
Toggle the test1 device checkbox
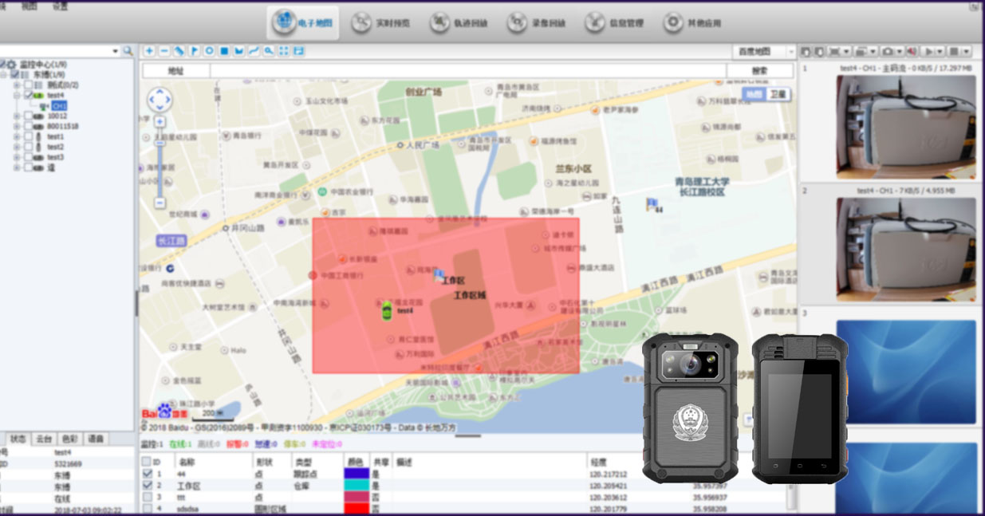coord(29,136)
